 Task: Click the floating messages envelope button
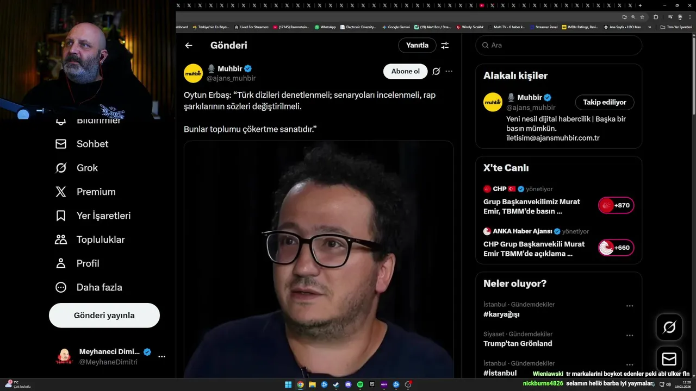[669, 360]
